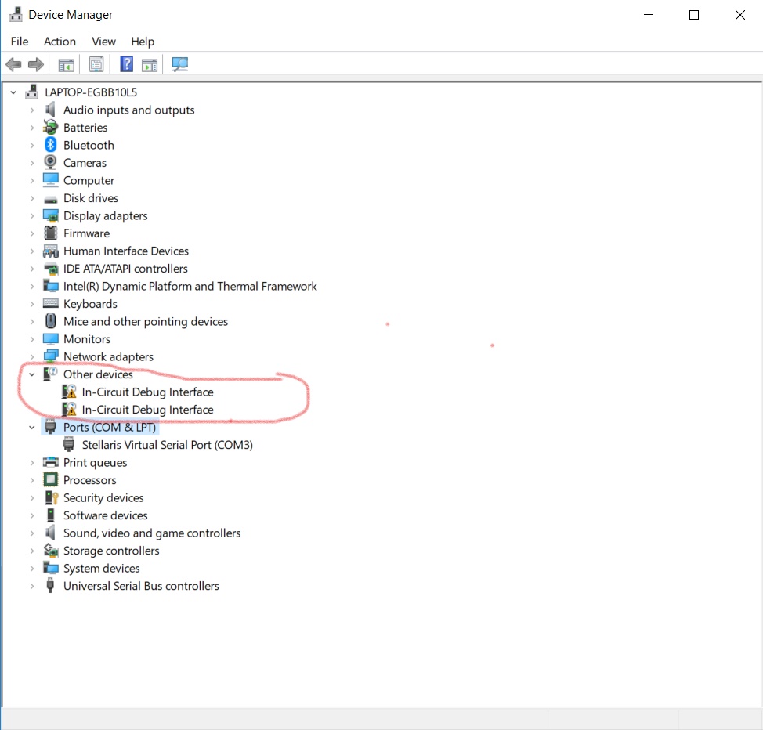Select Stellaris Virtual Serial Port (COM3) text
763x730 pixels.
[168, 445]
